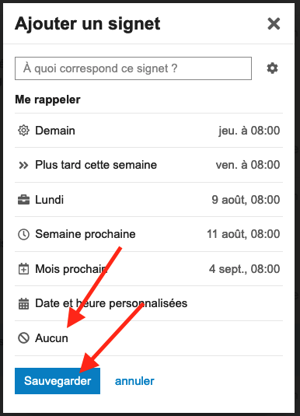Click the ban icon next to Aucun
Viewport: 300px width, 416px height.
pos(23,338)
